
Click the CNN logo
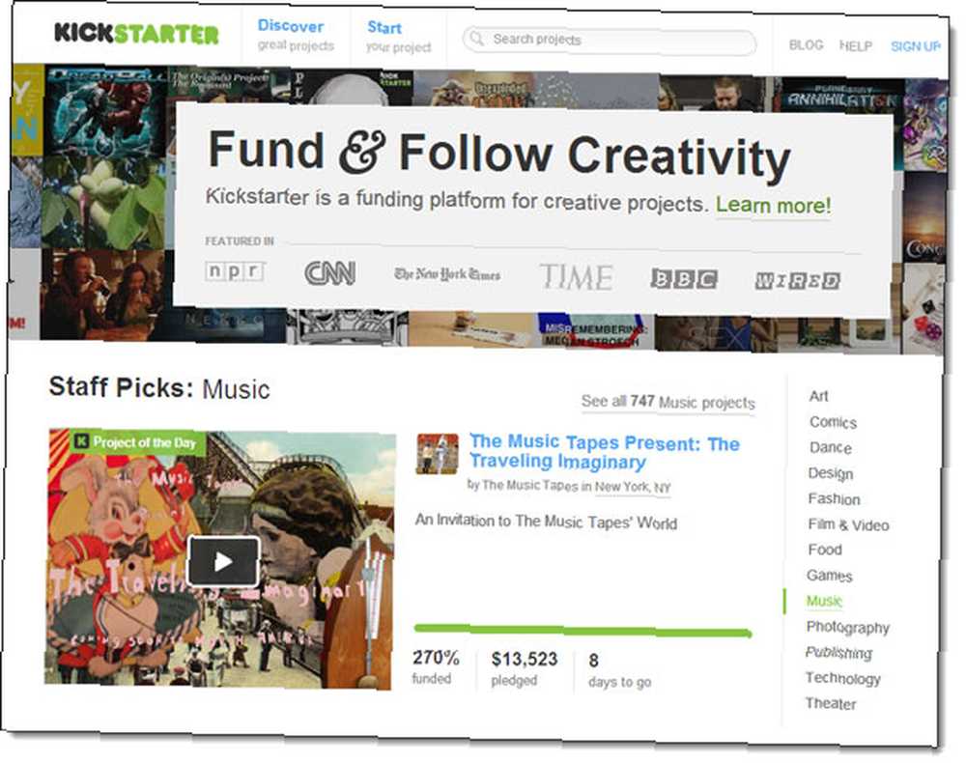tap(330, 272)
